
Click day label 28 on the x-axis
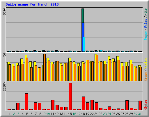(x=127, y=114)
